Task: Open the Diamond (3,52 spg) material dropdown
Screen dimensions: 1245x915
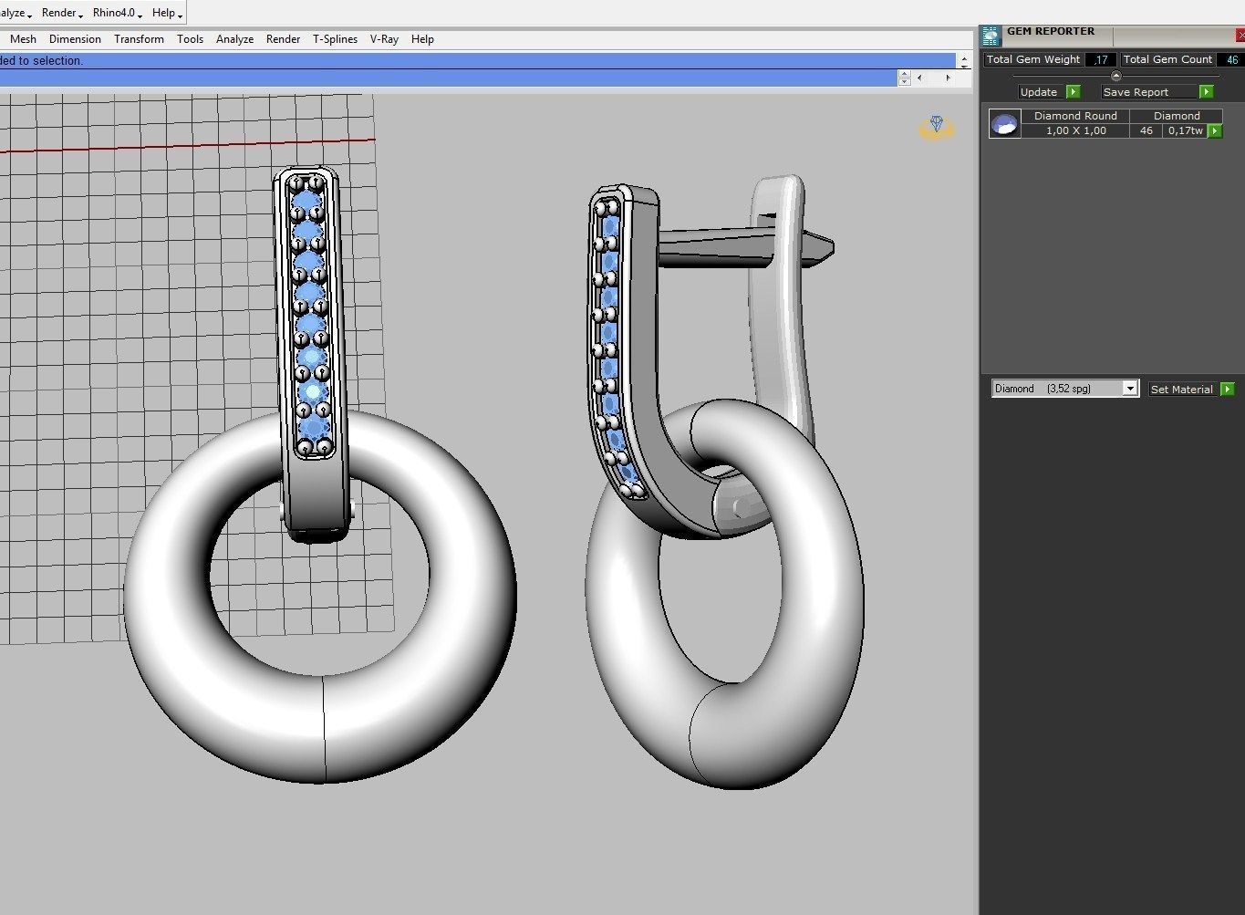Action: coord(1065,389)
